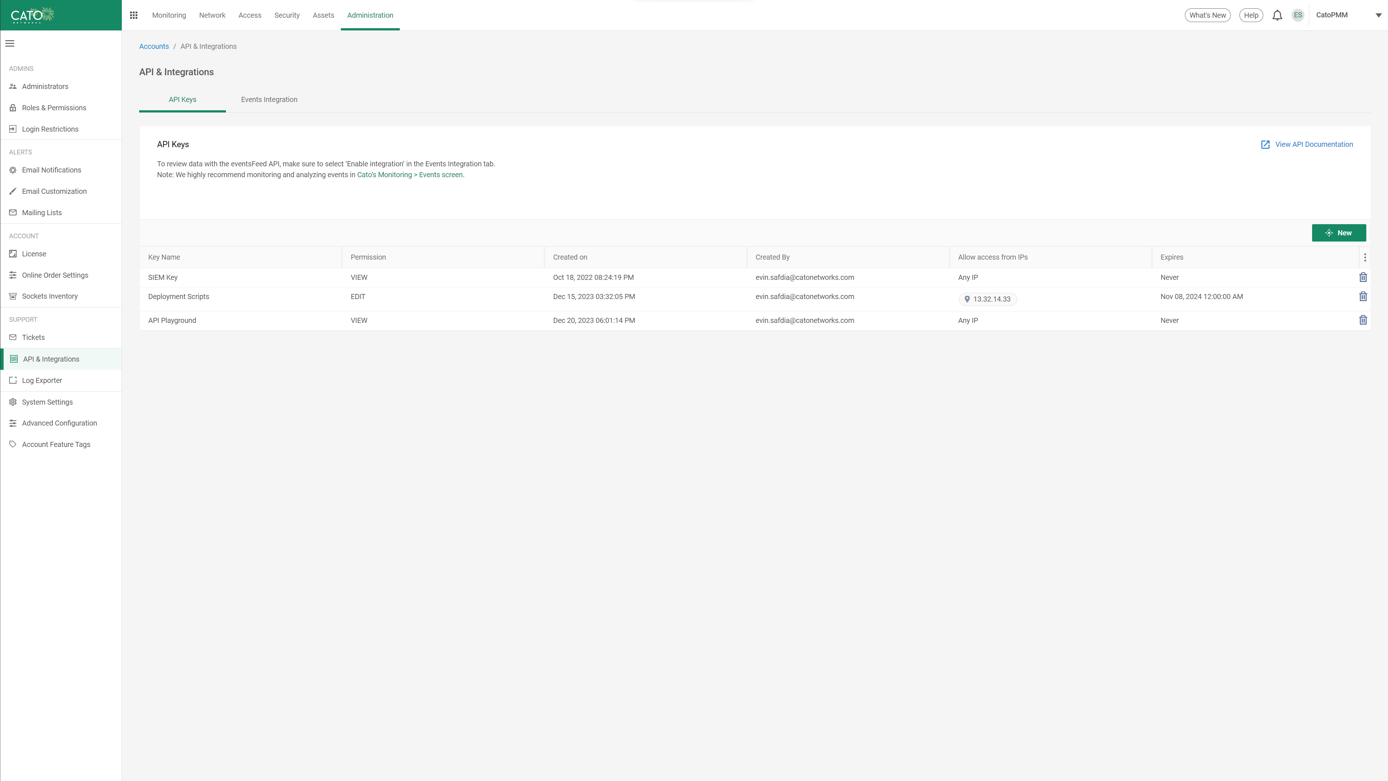The image size is (1388, 781).
Task: Open What's New dialog
Action: (1208, 15)
